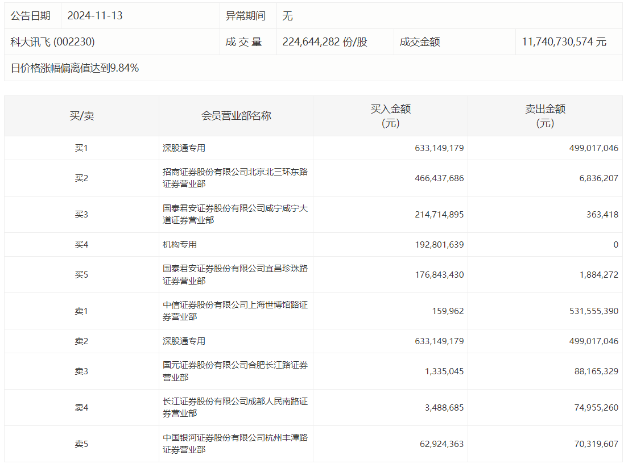624x464 pixels.
Task: Click the 会员营业部名称 column header
Action: tap(236, 116)
